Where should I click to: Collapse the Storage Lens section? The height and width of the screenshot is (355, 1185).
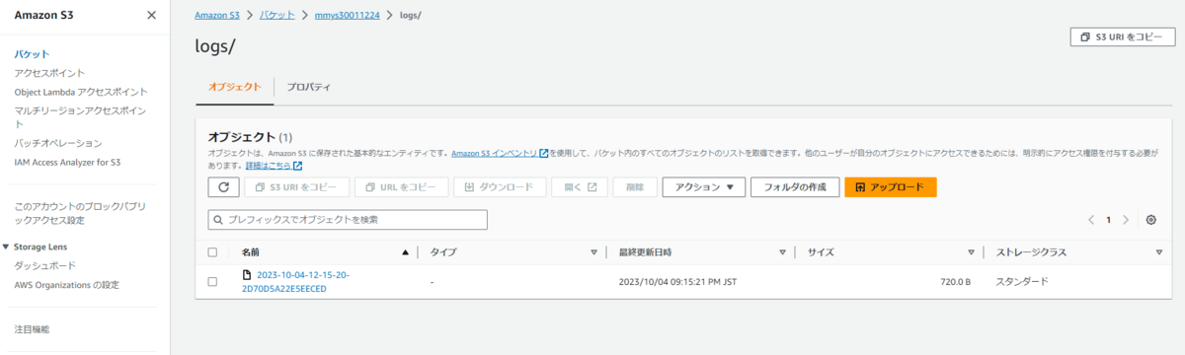6,247
